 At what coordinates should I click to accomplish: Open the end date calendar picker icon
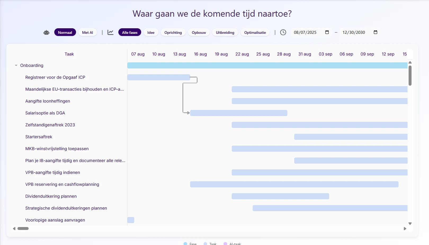(375, 32)
